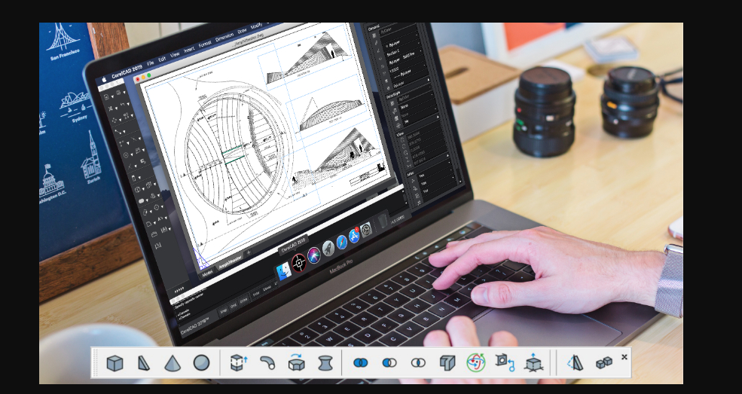The image size is (742, 394).
Task: Close the floating 3D solids toolbar
Action: point(624,357)
